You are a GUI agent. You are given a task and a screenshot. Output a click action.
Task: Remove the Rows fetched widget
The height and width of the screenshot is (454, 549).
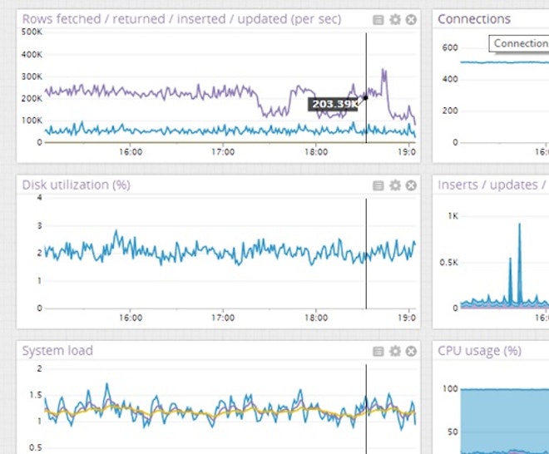click(x=411, y=19)
